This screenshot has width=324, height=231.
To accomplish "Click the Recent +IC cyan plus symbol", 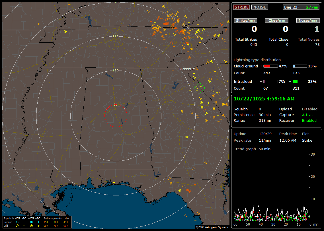I will pyautogui.click(x=38, y=222).
